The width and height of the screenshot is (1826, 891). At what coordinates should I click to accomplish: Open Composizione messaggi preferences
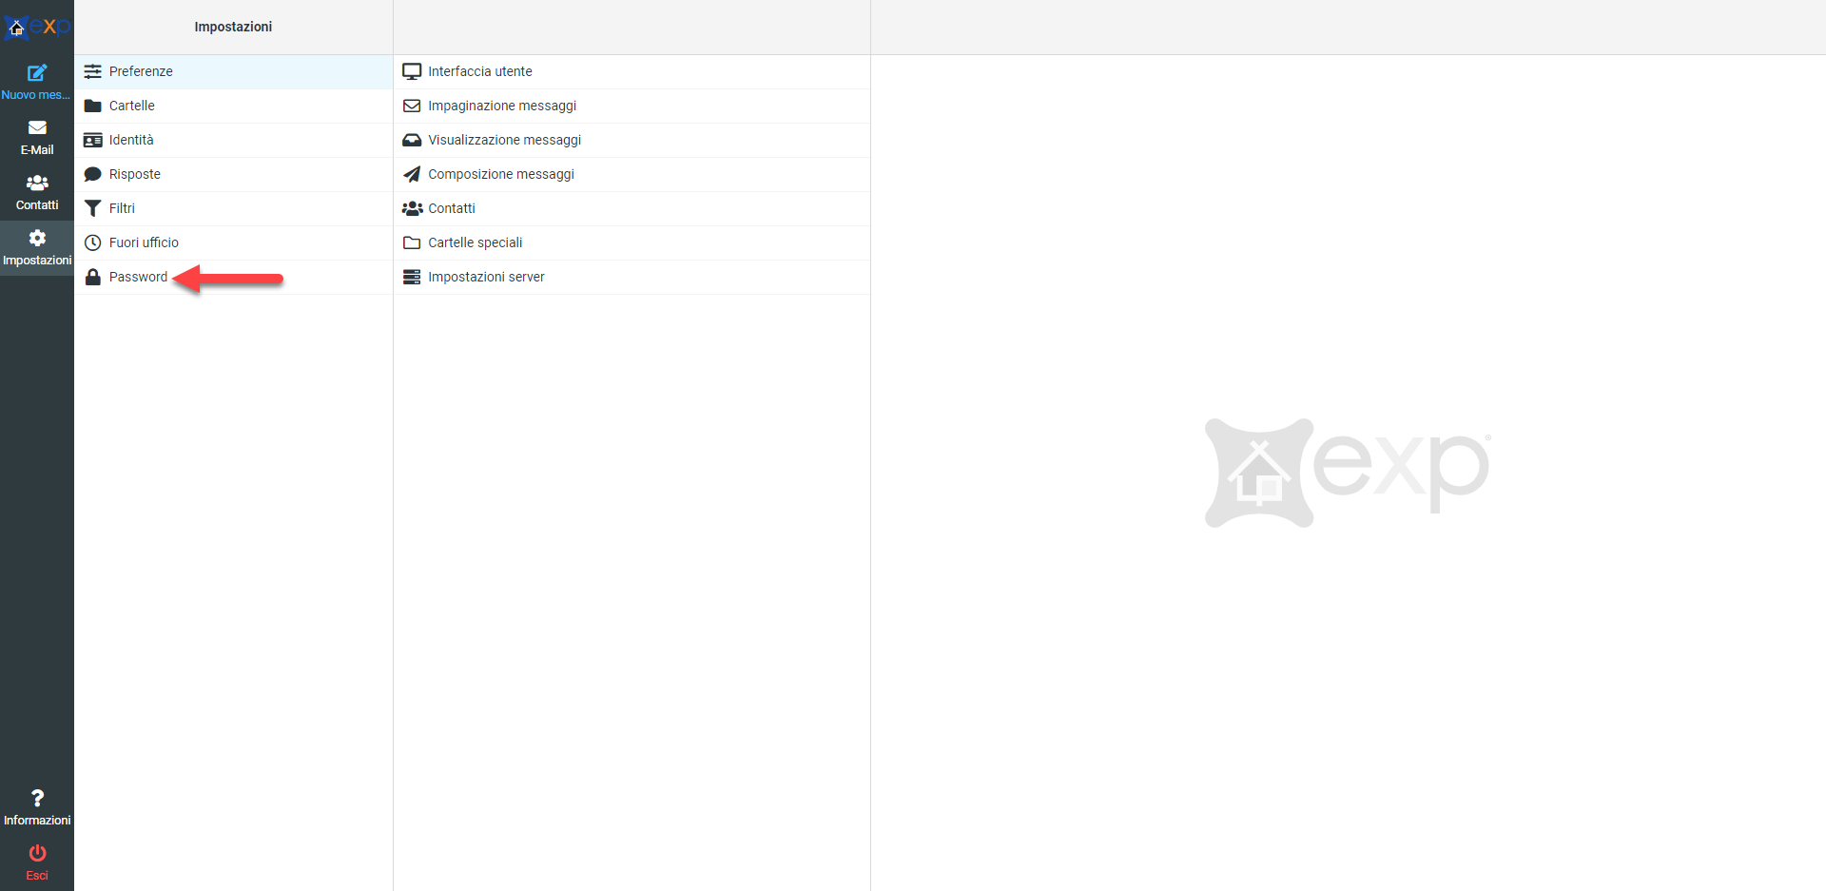tap(631, 174)
